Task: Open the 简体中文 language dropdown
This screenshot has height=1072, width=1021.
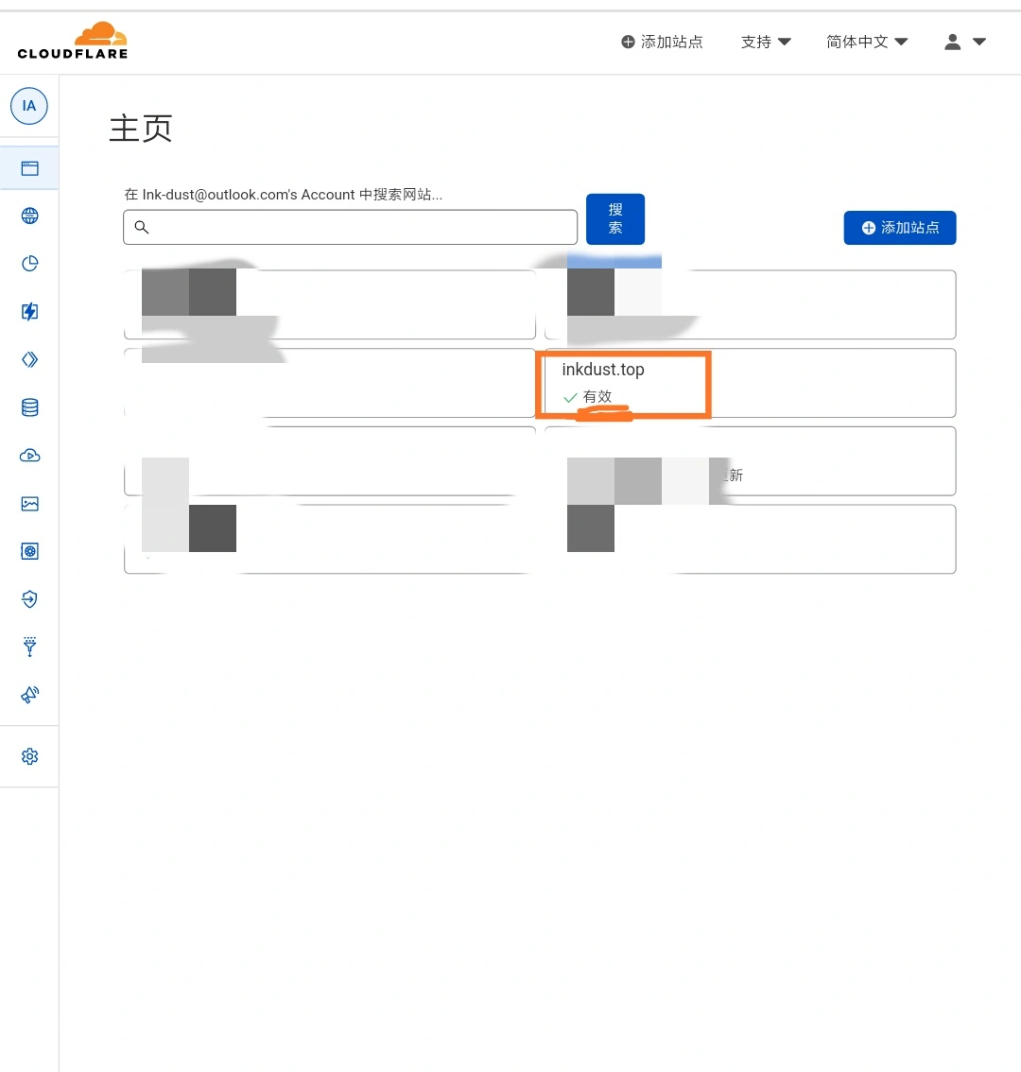Action: click(865, 42)
